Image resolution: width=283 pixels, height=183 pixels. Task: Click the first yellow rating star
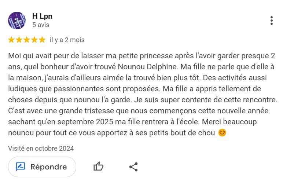[x=11, y=40]
